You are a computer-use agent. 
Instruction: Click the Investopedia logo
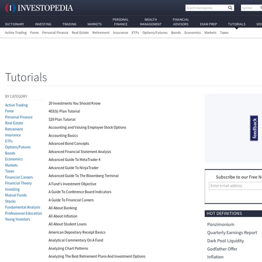[39, 8]
